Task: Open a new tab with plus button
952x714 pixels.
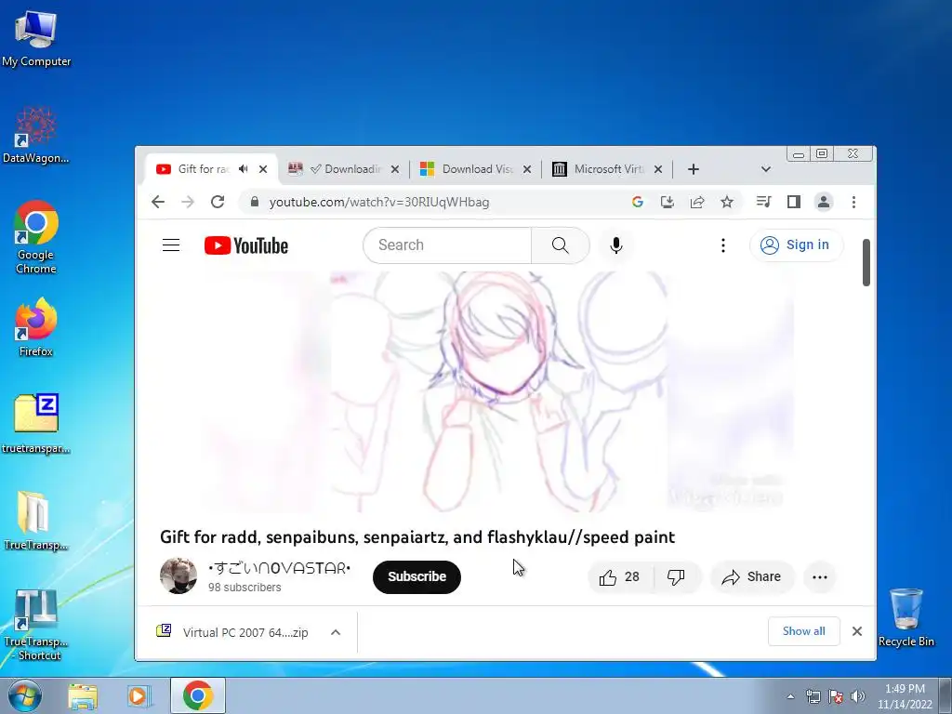Action: click(x=694, y=169)
